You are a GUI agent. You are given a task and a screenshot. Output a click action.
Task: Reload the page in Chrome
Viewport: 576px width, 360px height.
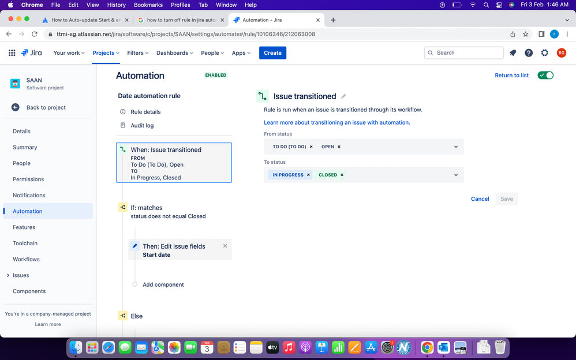(x=35, y=34)
